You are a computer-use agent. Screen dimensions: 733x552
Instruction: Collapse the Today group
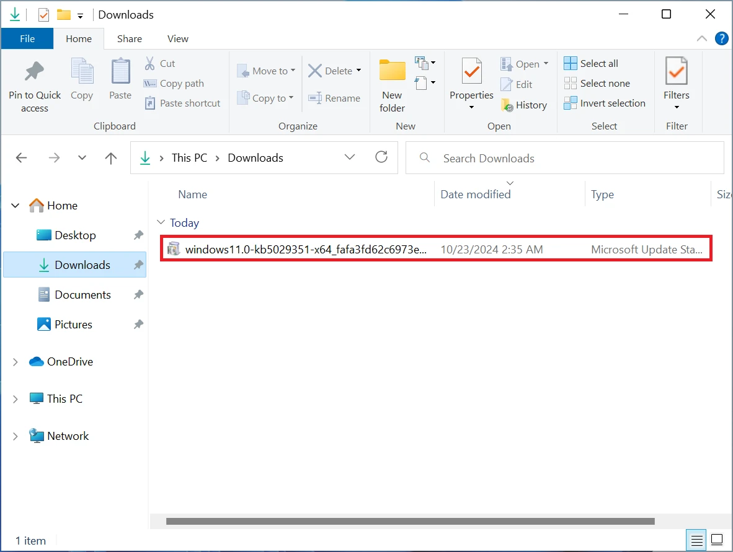(161, 222)
